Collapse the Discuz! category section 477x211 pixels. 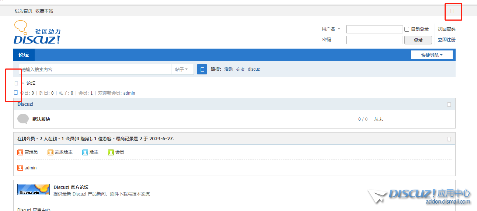[x=449, y=105]
